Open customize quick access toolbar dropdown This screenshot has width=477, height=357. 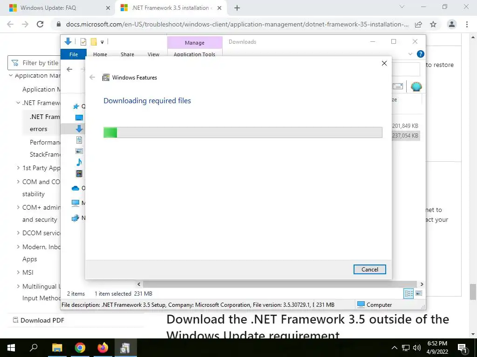[102, 42]
